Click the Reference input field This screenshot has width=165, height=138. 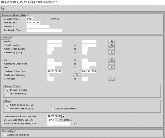38,26
